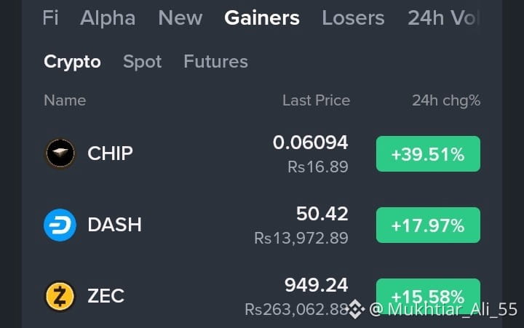Image resolution: width=524 pixels, height=328 pixels.
Task: Click the blue DASH coin icon
Action: 60,225
